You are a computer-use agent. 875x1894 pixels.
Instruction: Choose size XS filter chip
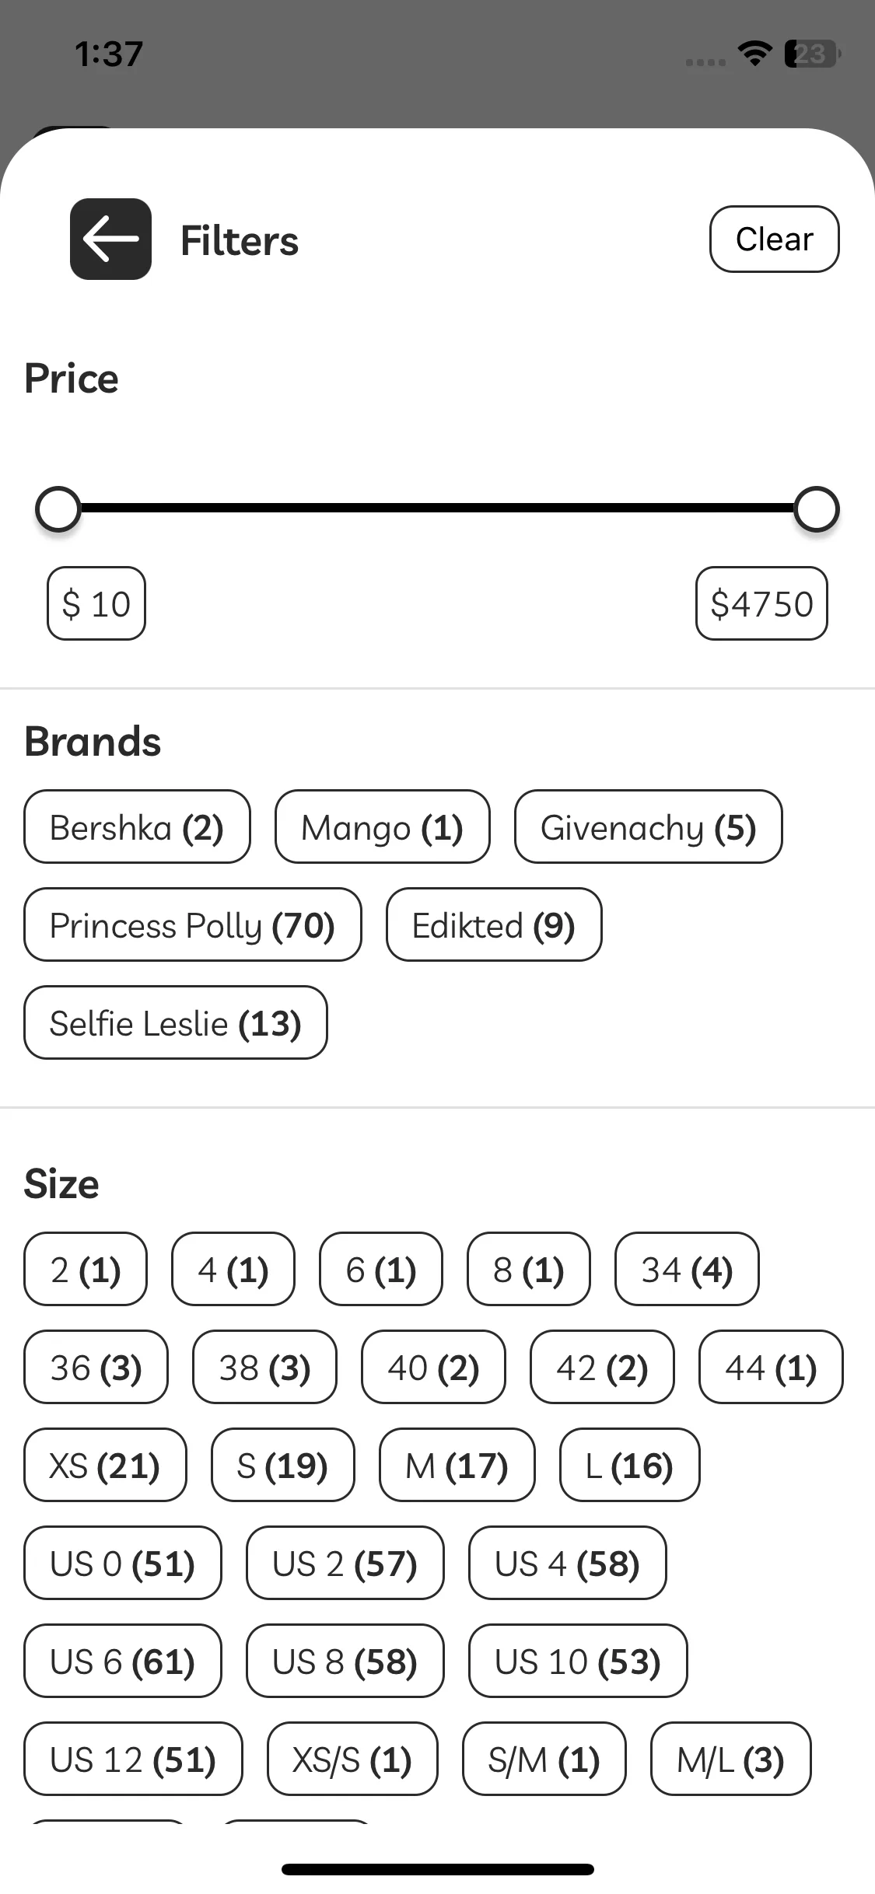[105, 1465]
